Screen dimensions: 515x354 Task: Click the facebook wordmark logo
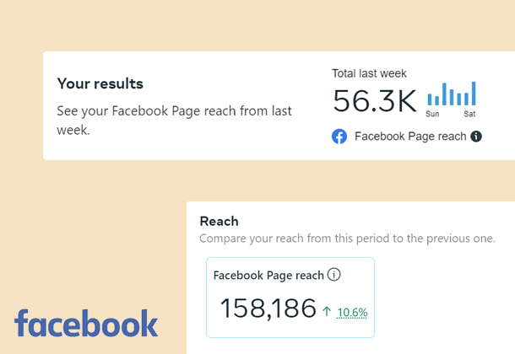point(86,323)
